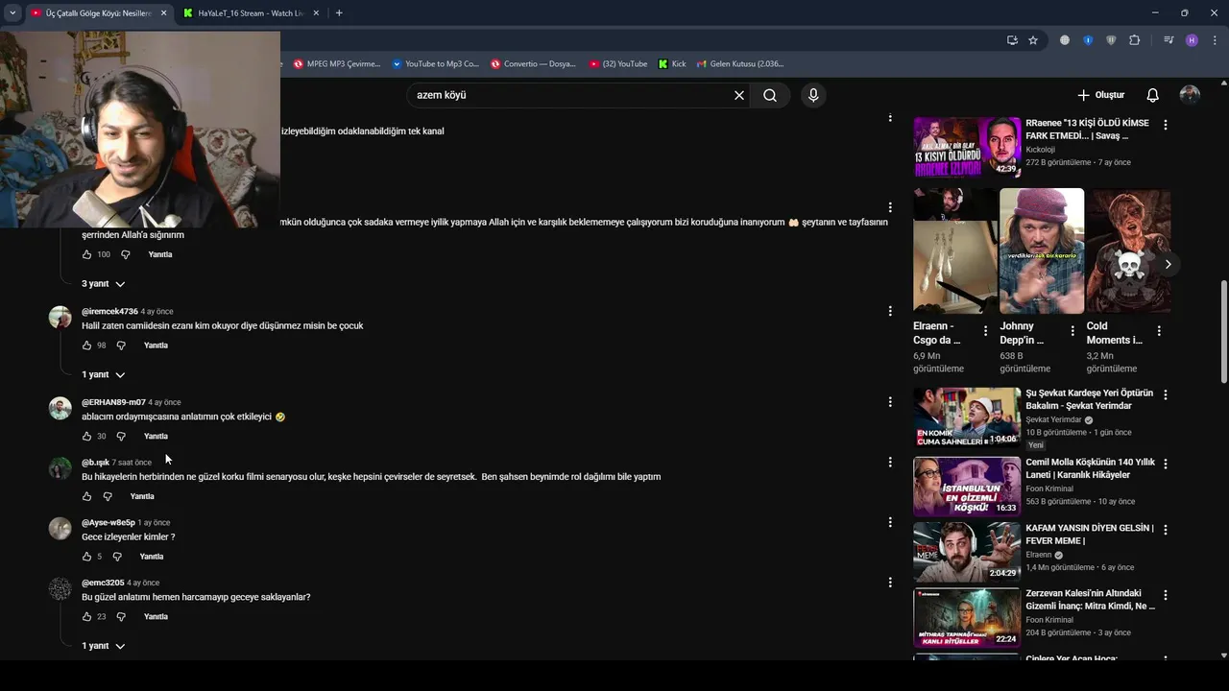Open the Convertio bookmark

coord(533,64)
